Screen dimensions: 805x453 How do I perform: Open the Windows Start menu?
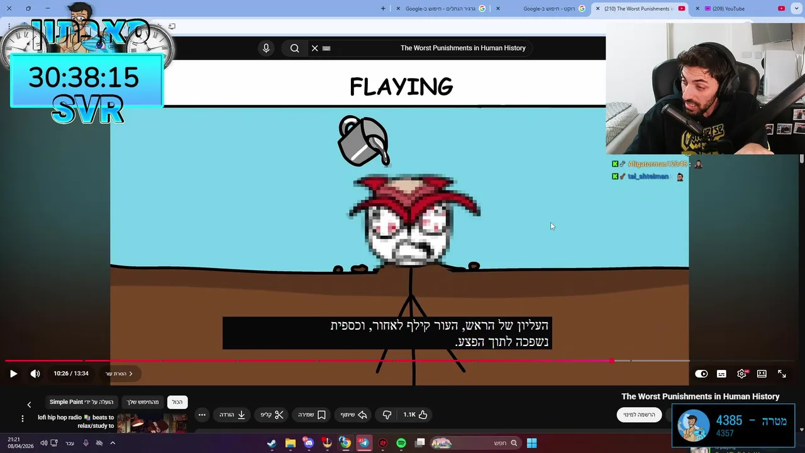click(x=531, y=443)
